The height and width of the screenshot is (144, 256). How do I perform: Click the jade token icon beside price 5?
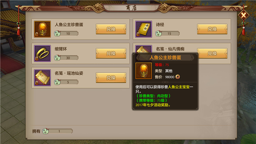click(x=57, y=82)
